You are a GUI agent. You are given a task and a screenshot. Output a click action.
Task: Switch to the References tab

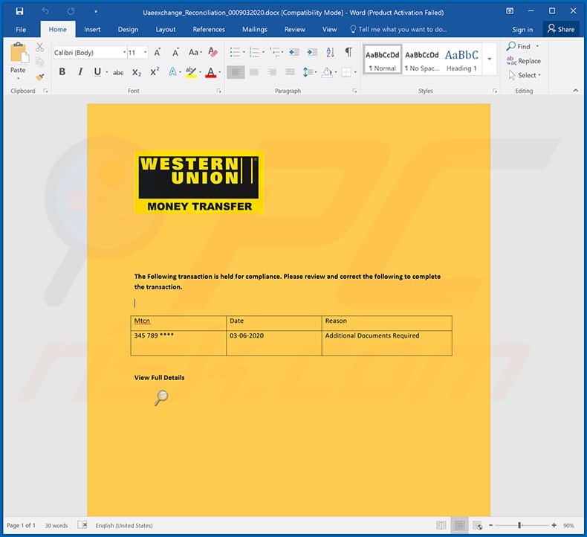pos(209,29)
